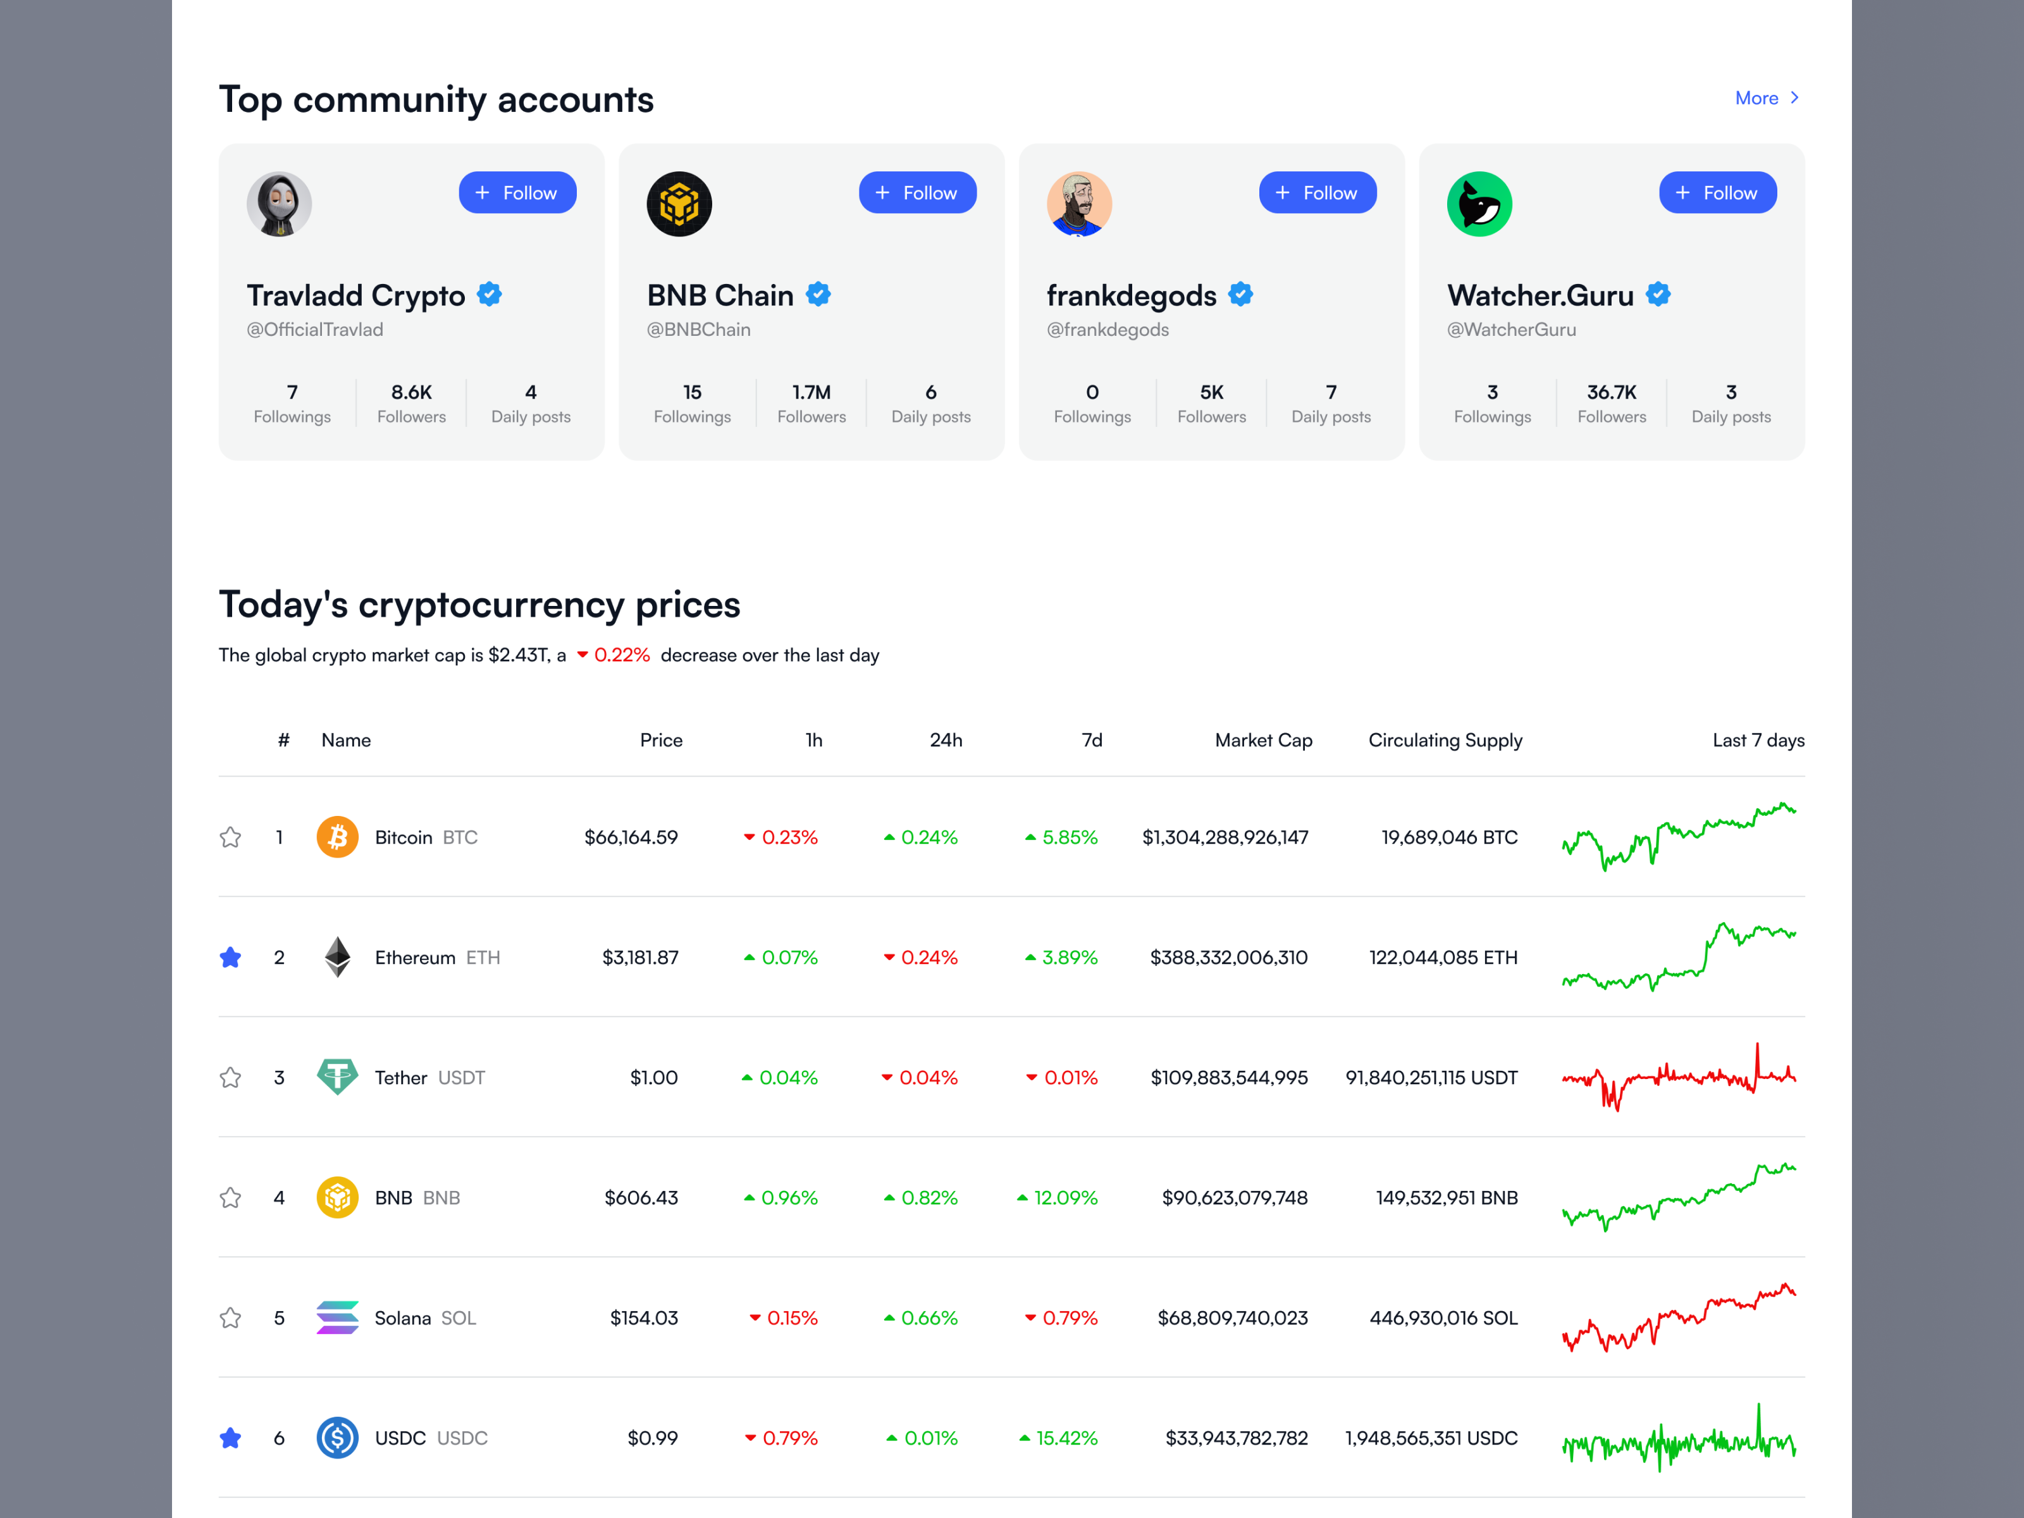Follow the Travladd Crypto account
This screenshot has height=1518, width=2024.
click(517, 192)
